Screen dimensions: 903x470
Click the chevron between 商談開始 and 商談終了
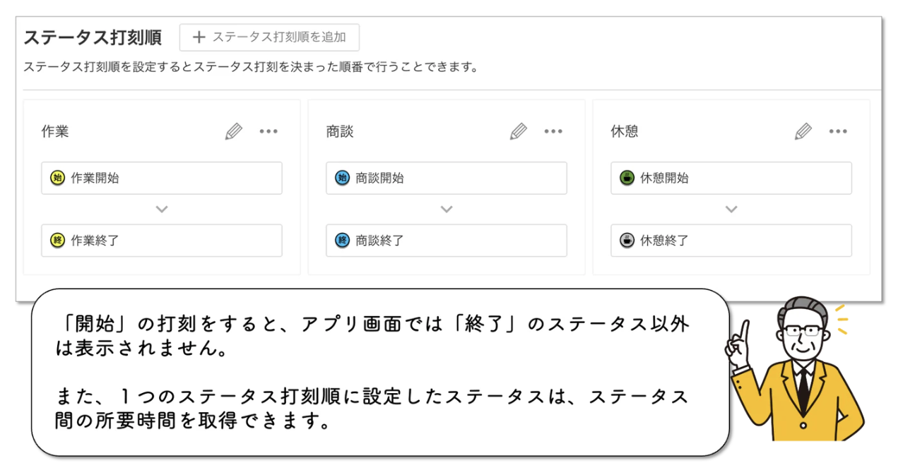point(447,210)
